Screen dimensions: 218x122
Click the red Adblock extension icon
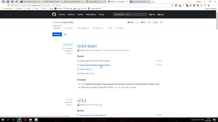coord(176,5)
